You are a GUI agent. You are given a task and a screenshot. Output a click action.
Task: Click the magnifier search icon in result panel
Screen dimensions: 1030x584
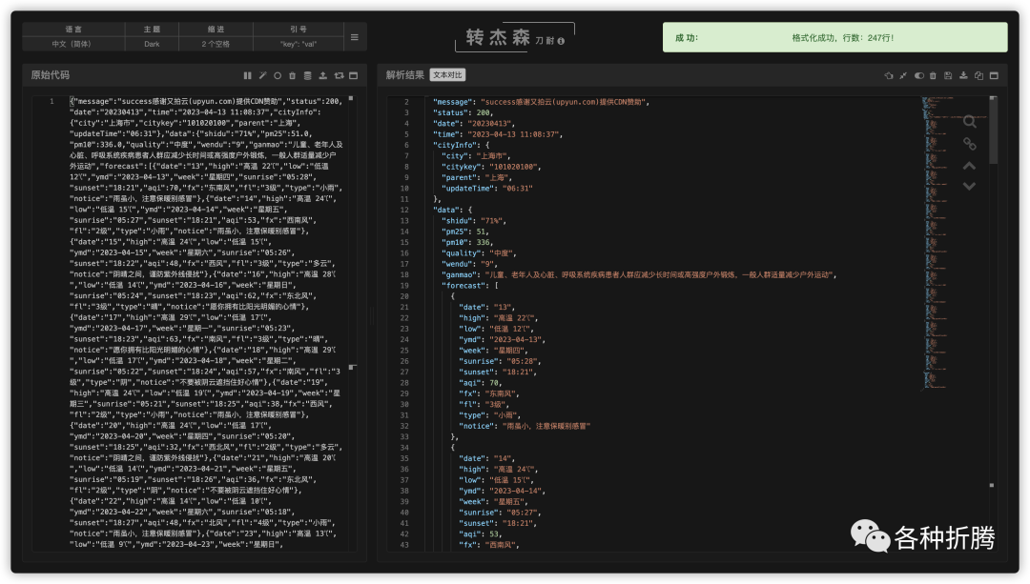970,122
